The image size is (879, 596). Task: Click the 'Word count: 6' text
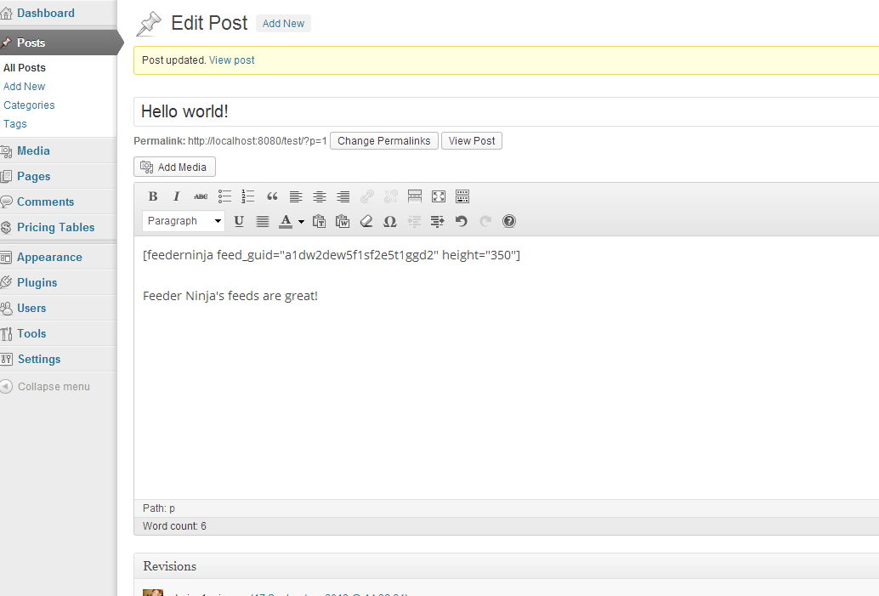click(x=174, y=526)
